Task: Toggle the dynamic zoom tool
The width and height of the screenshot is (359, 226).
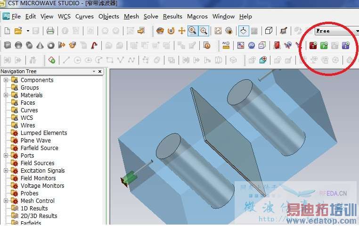Action: click(x=193, y=31)
